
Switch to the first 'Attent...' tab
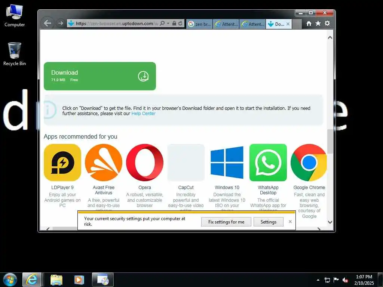tap(226, 24)
